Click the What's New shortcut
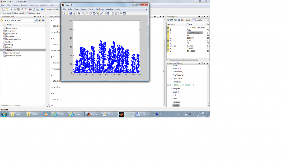Viewport: 286px width, 166px height. (33, 13)
